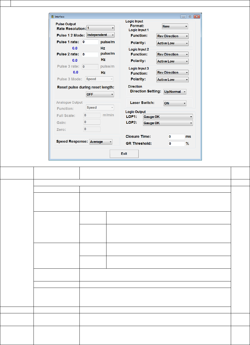This screenshot has height=345, width=250.
Task: Click the GR Threshold label
Action: [139, 144]
